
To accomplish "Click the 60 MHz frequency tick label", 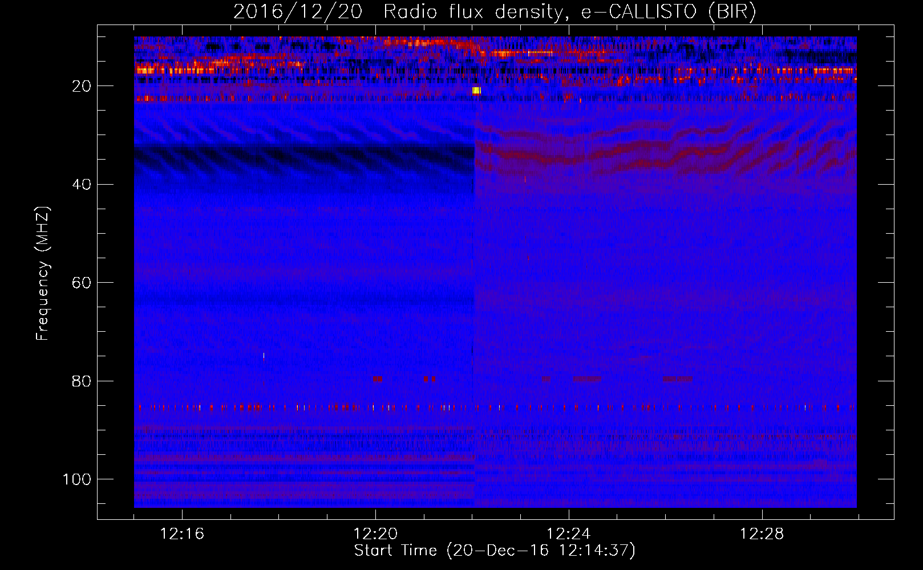I will pyautogui.click(x=82, y=283).
